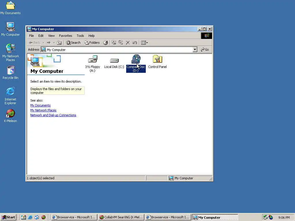
Task: Expand the Address bar dropdown arrow
Action: (195, 49)
